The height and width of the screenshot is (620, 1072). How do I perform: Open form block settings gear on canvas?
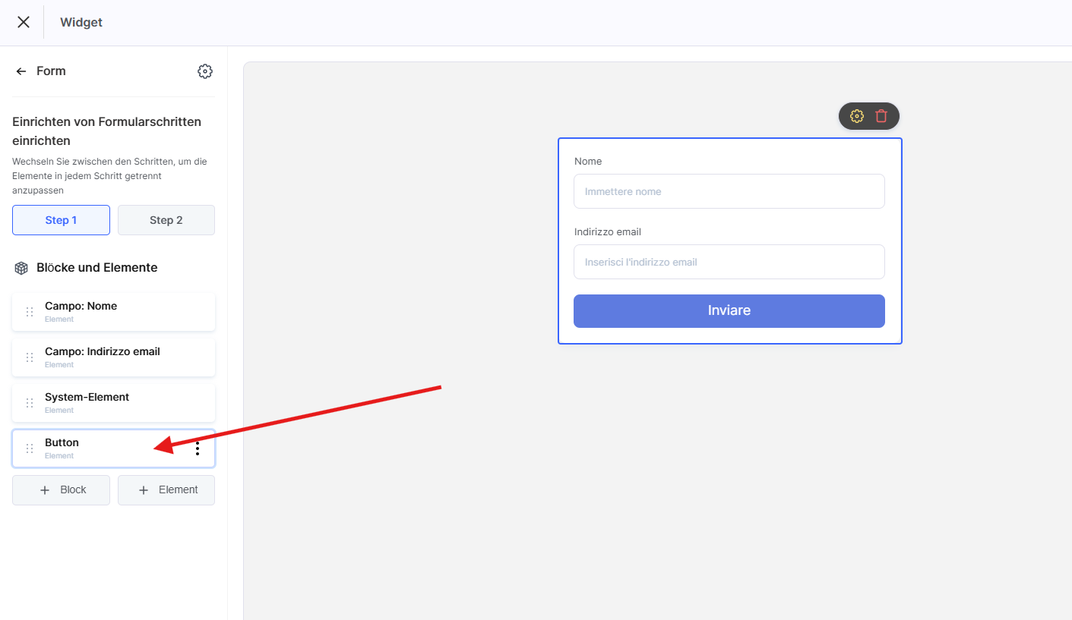click(857, 116)
